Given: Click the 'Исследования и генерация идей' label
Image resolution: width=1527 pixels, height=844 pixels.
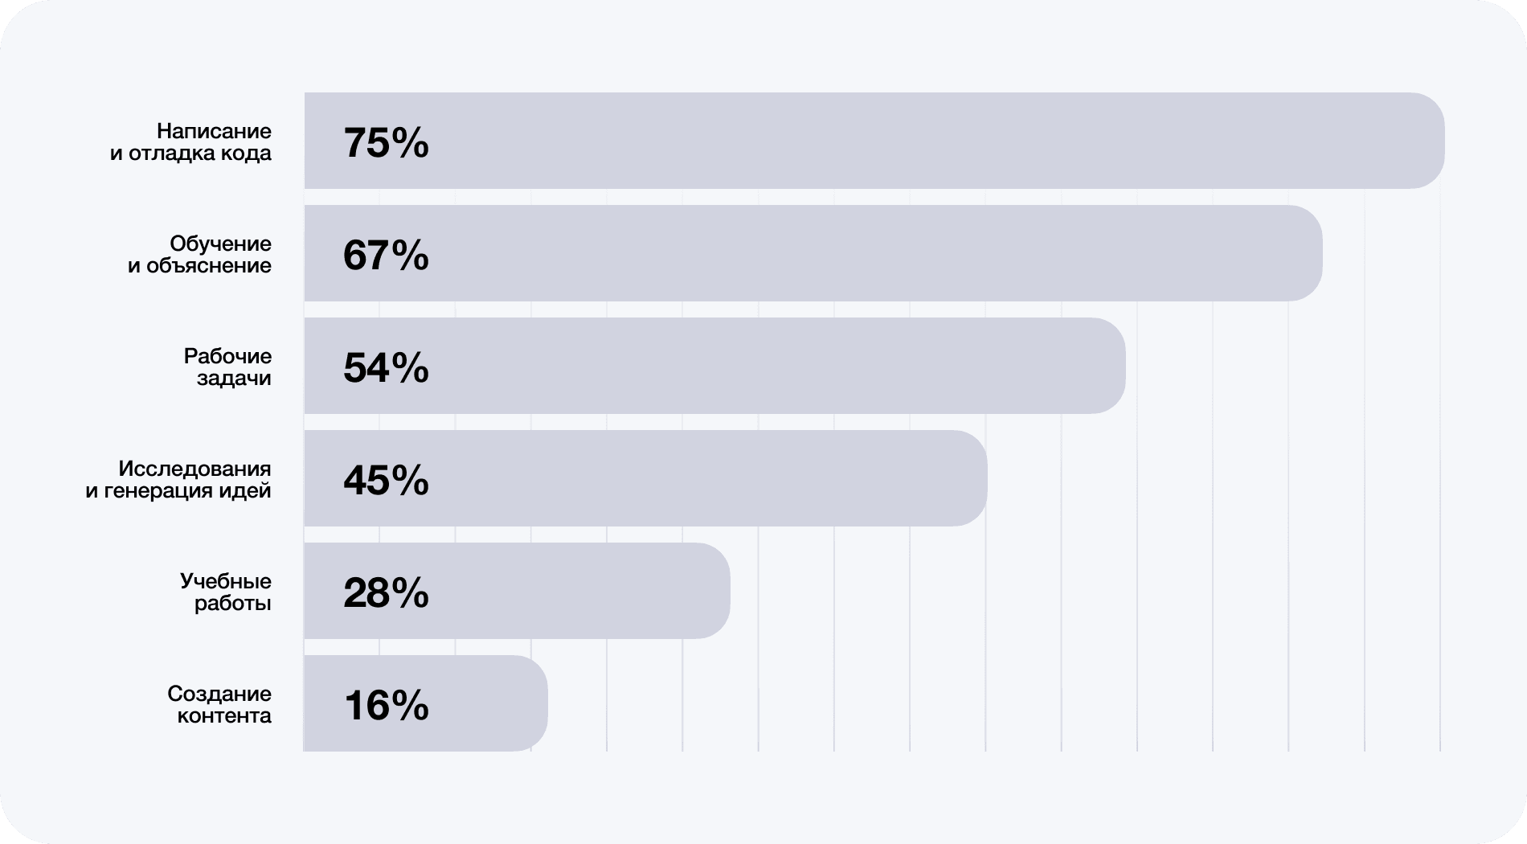Looking at the screenshot, I should point(178,479).
